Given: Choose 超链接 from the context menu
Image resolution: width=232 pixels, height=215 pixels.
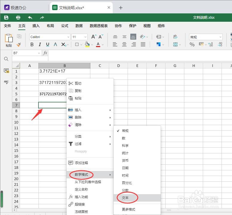Looking at the screenshot, I should point(90,204).
